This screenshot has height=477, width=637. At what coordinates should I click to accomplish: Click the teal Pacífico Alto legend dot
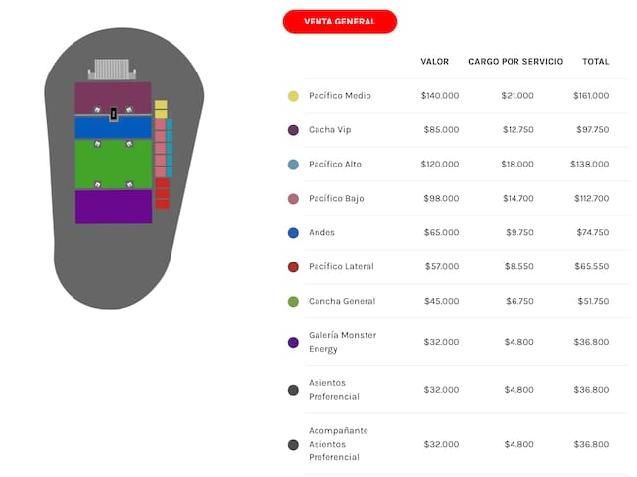(x=293, y=165)
